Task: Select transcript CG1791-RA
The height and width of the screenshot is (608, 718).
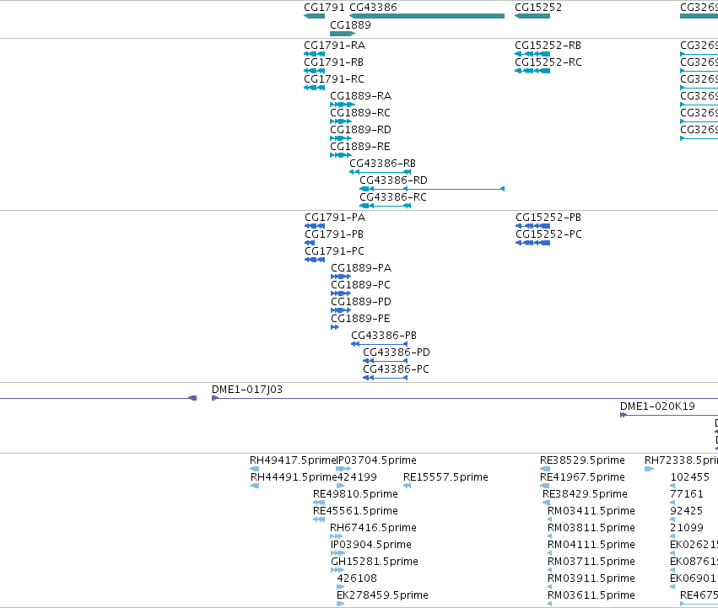Action: [x=335, y=46]
